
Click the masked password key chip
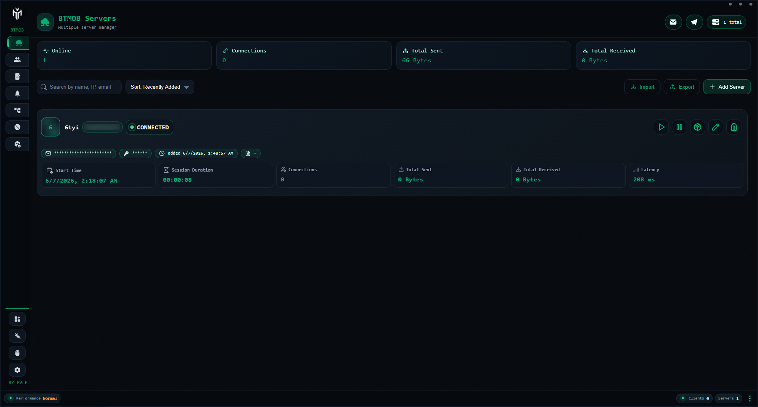tap(135, 153)
